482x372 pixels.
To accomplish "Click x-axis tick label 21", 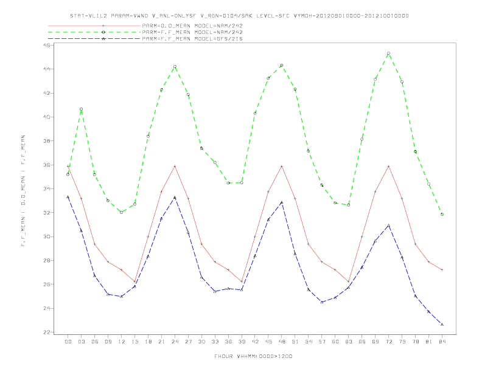I will tap(161, 342).
